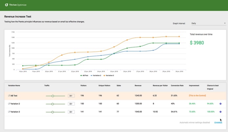Toggle AB Test series in chart legend
The image size is (228, 132).
[84, 76]
